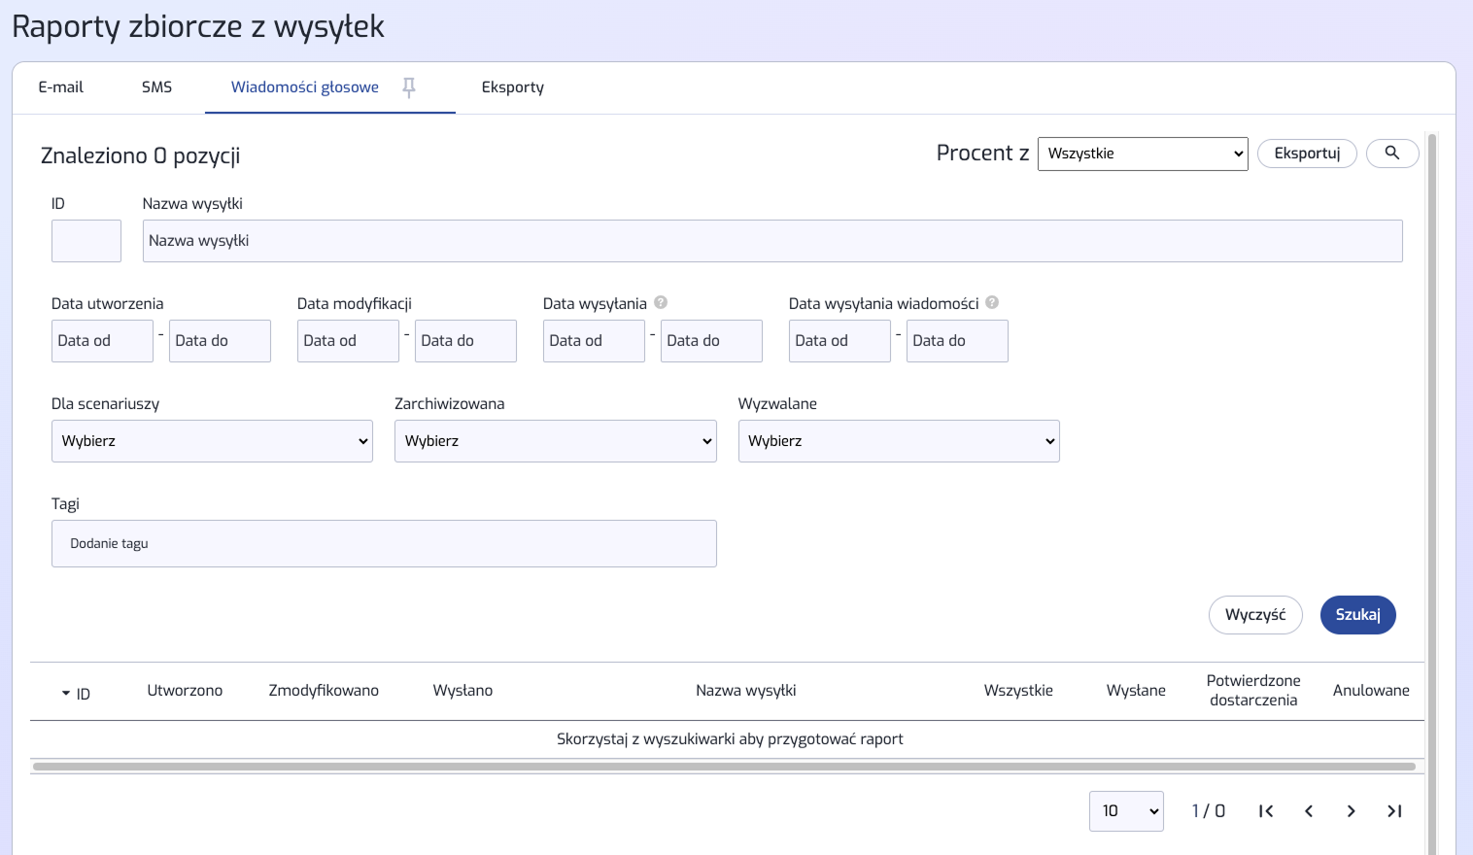Click help icon next to Data wysyłania

click(x=661, y=303)
